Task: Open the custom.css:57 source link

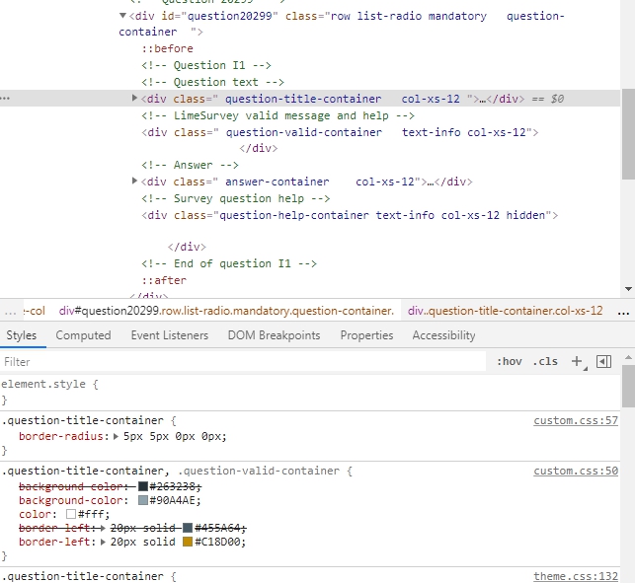Action: (576, 421)
